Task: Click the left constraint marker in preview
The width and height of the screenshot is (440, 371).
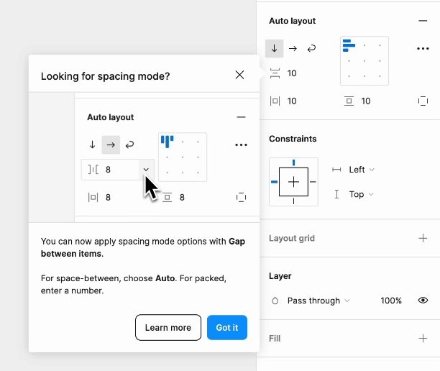Action: point(274,182)
